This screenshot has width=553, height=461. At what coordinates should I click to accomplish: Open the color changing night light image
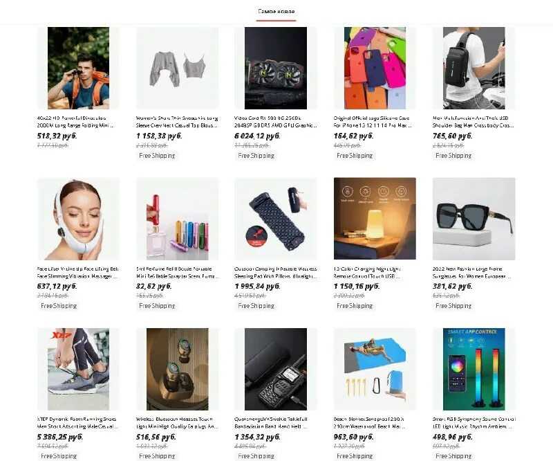coord(375,219)
